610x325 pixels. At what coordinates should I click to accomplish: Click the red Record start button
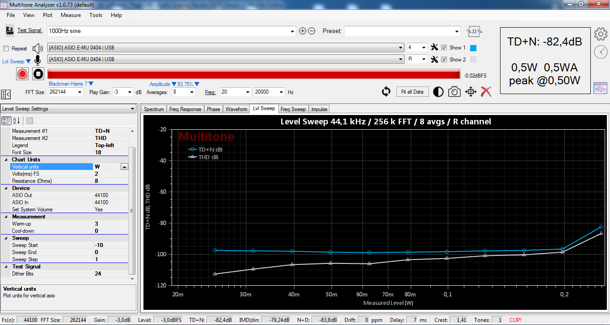click(22, 74)
